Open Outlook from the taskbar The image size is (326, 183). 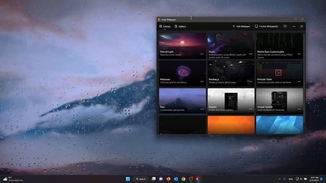coord(176,179)
